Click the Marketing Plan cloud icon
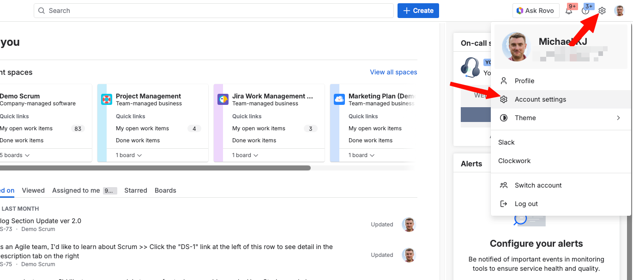The width and height of the screenshot is (633, 280). 339,99
